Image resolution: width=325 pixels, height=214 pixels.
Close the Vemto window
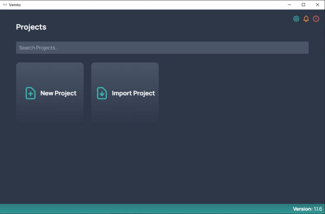[x=317, y=4]
